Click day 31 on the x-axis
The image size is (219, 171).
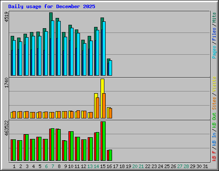click(205, 166)
